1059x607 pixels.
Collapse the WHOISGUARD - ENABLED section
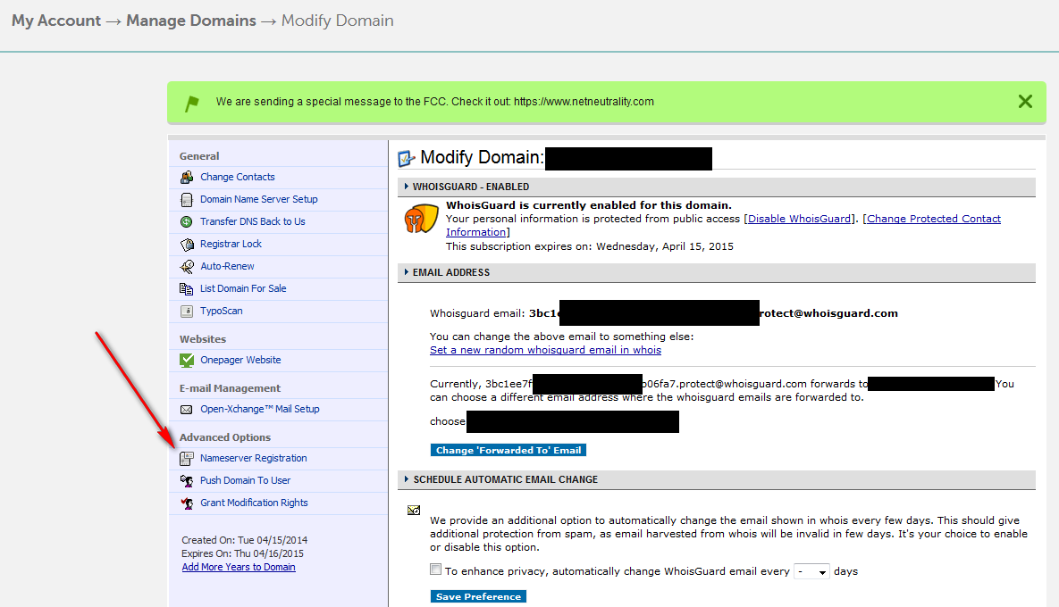(406, 187)
